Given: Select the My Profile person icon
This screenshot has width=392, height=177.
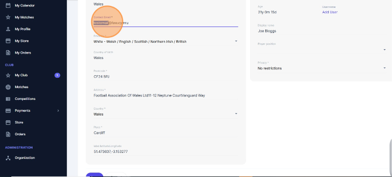Looking at the screenshot, I should point(8,29).
